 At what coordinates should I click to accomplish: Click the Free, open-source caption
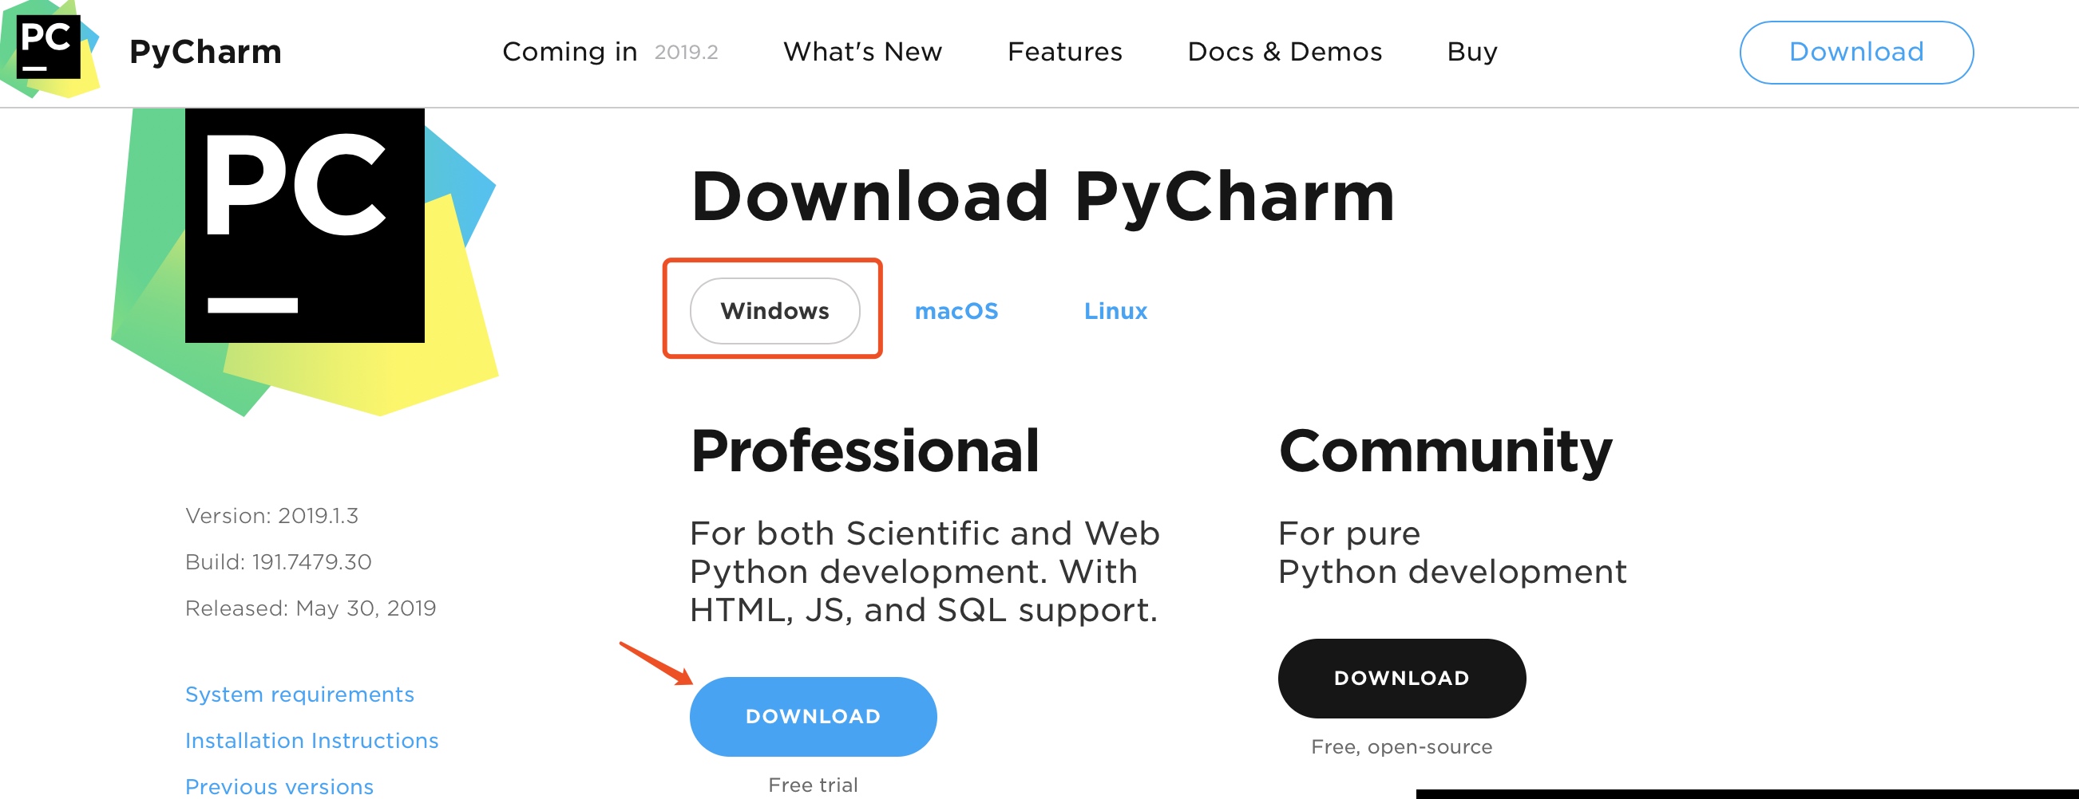(1402, 746)
